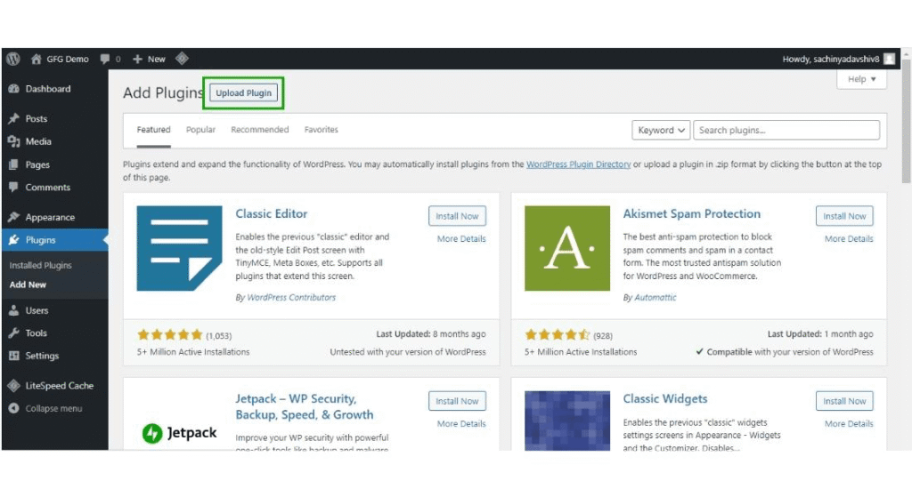Click the user avatar next to Howdy

point(889,59)
